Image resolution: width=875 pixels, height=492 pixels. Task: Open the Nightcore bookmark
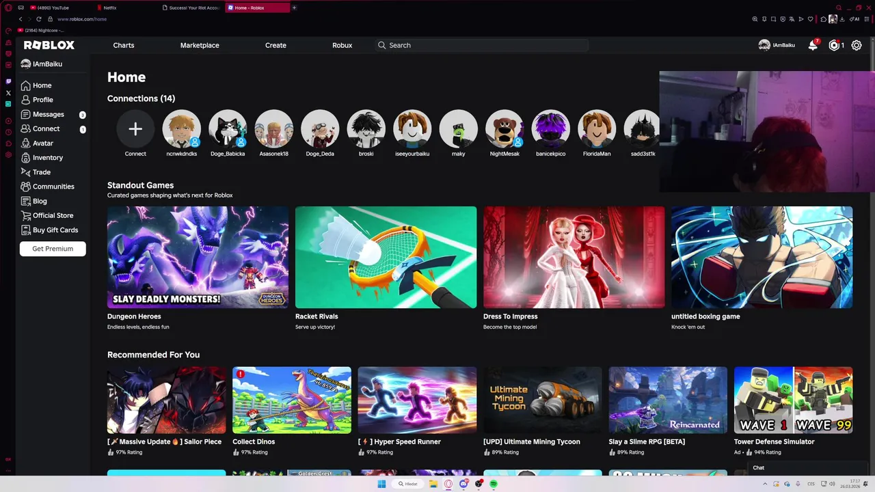[x=40, y=30]
